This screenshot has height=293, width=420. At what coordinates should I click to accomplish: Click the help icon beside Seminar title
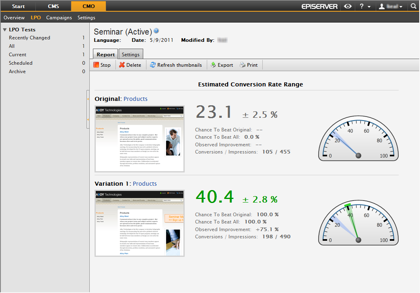(156, 31)
